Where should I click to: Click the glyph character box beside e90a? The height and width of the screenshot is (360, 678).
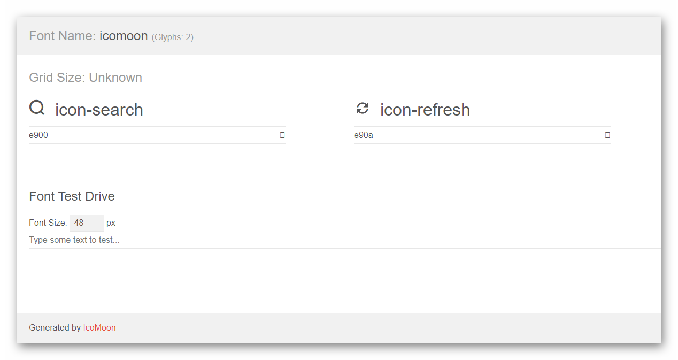tap(607, 135)
